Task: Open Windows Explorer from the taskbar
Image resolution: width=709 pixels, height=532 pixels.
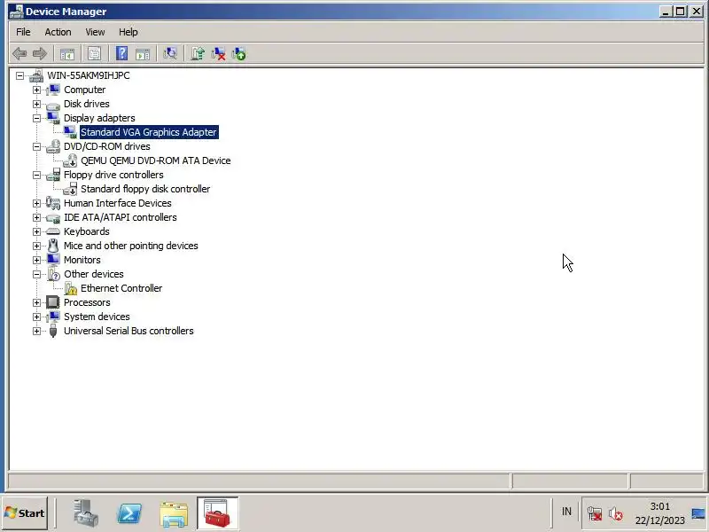Action: 174,514
